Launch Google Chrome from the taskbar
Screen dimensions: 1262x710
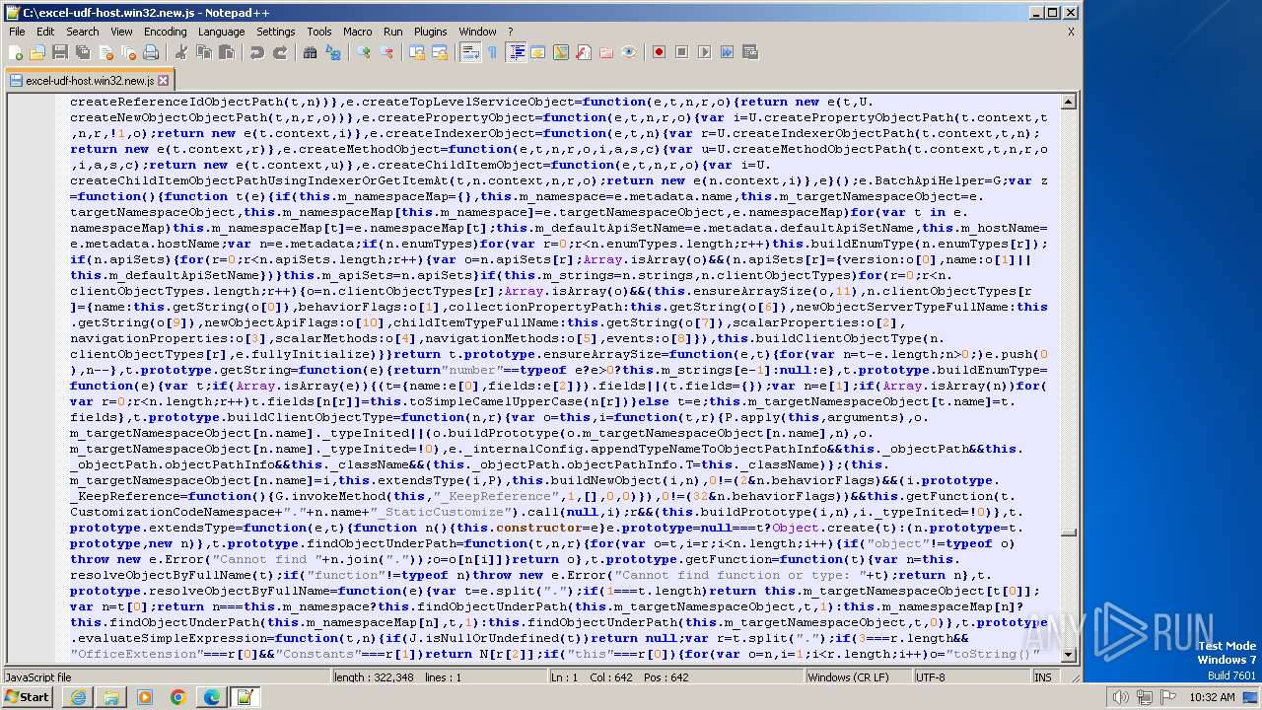coord(177,697)
